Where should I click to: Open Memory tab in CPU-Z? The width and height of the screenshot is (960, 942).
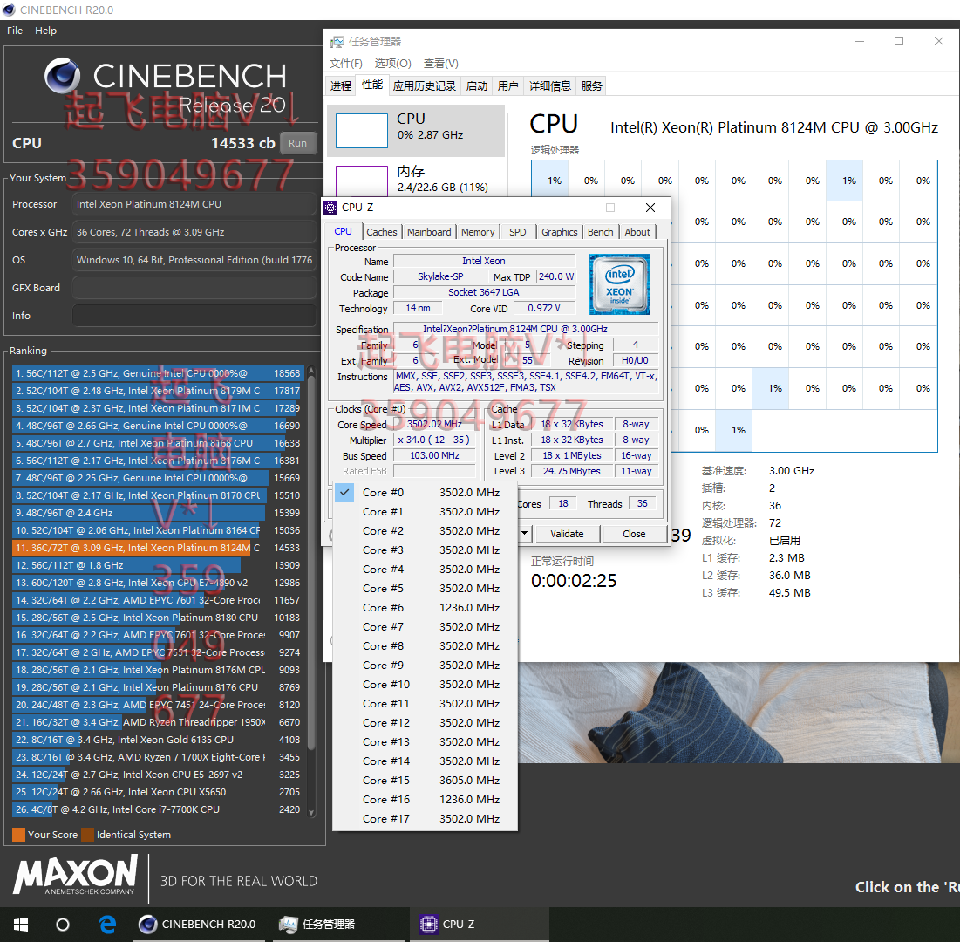coord(478,232)
